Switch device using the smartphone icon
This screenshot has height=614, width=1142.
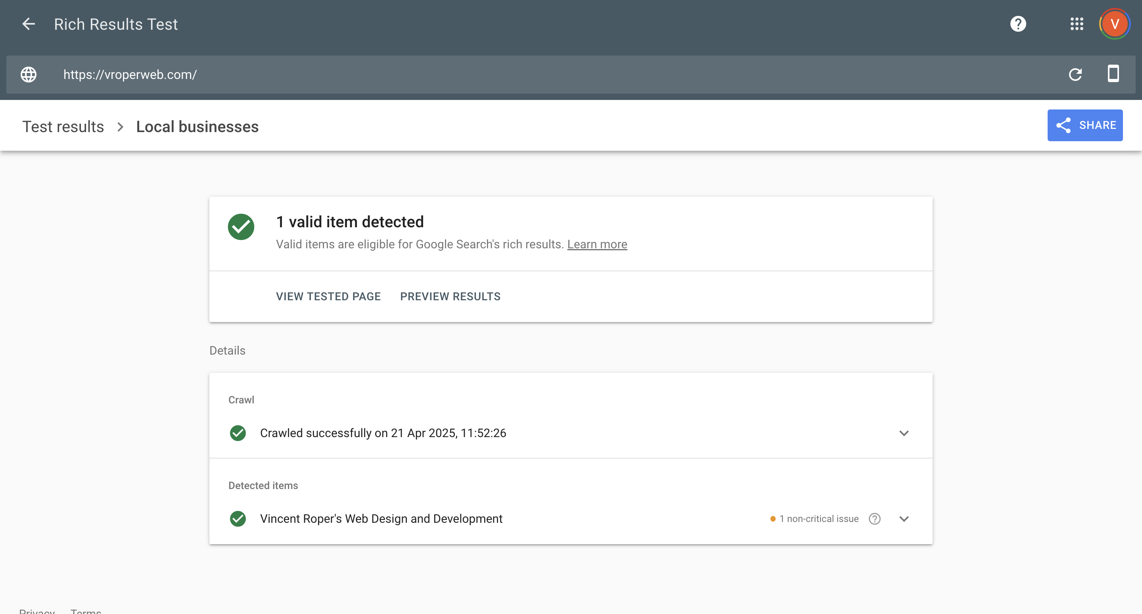(1113, 74)
